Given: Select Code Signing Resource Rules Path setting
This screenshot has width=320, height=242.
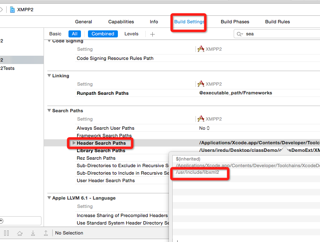Looking at the screenshot, I should [115, 58].
